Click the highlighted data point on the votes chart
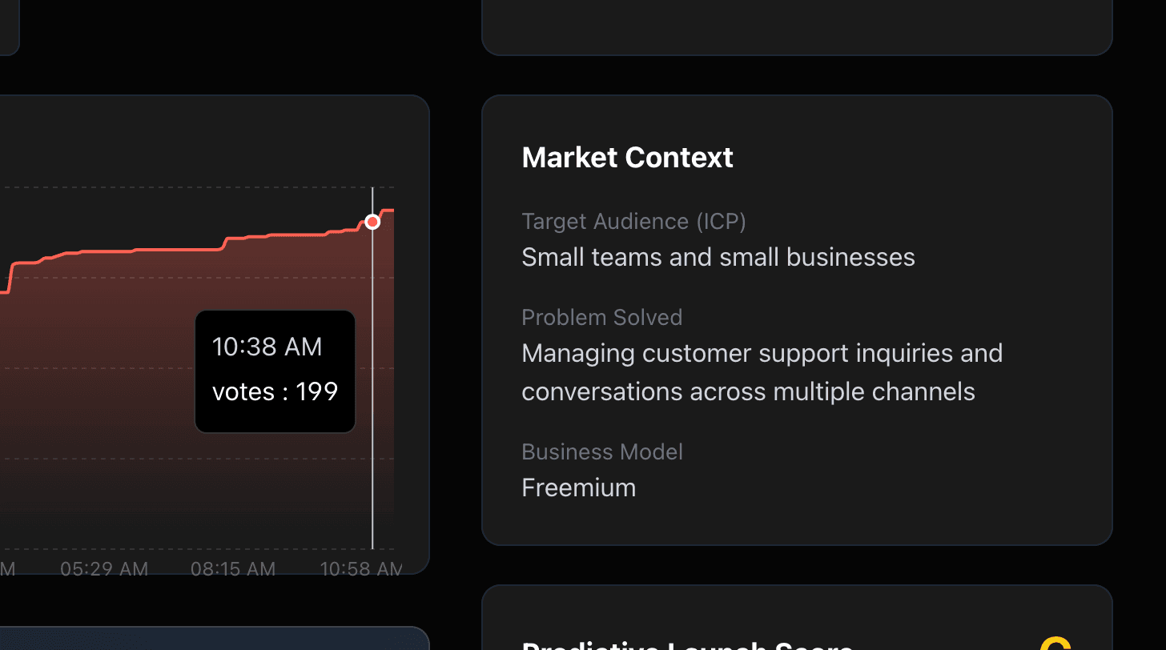Image resolution: width=1166 pixels, height=650 pixels. [x=372, y=222]
